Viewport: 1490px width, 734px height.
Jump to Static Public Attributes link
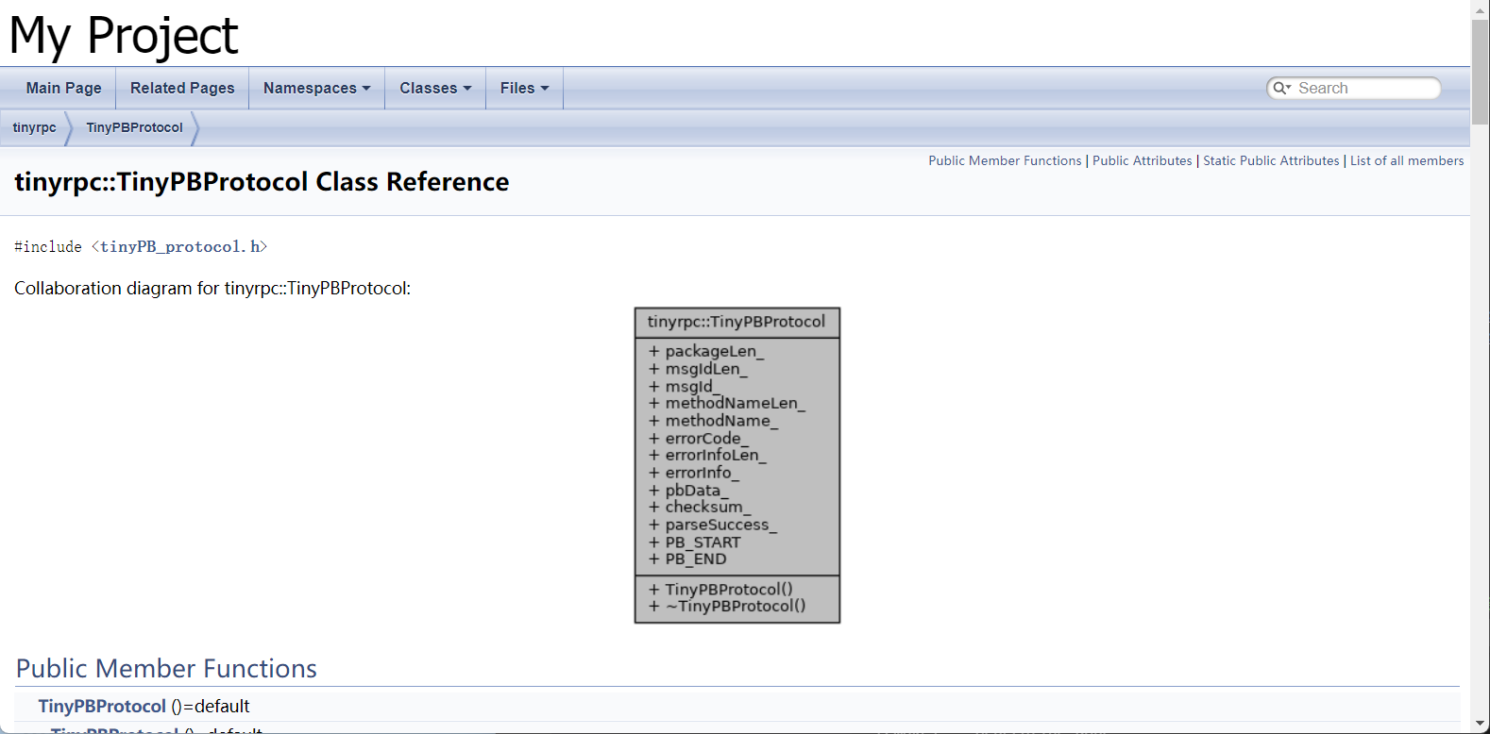(x=1271, y=160)
